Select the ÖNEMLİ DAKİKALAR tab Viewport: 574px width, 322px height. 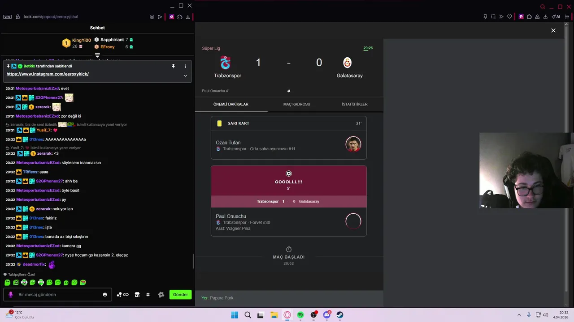231,104
